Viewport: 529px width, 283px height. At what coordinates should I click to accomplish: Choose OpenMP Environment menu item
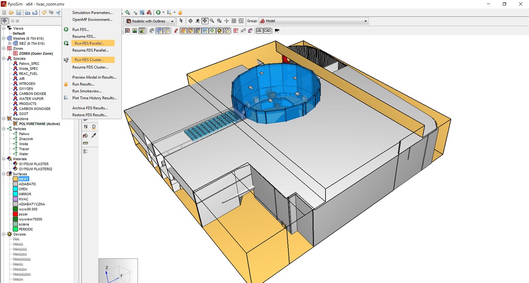point(92,19)
